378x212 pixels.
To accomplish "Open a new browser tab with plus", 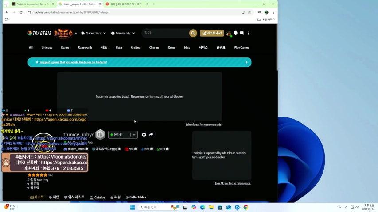I will [x=154, y=4].
